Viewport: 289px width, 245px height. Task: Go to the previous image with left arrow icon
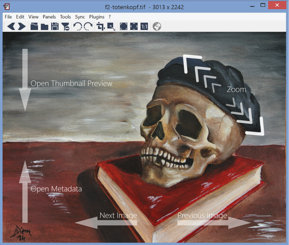click(x=11, y=26)
